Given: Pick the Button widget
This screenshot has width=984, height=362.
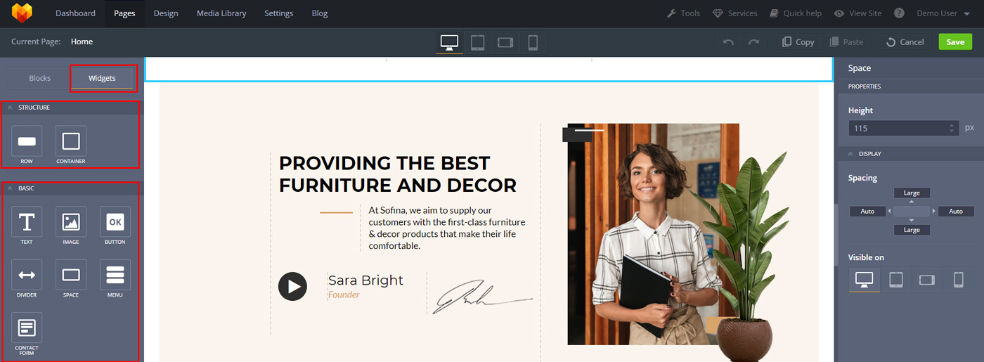Looking at the screenshot, I should pos(115,221).
